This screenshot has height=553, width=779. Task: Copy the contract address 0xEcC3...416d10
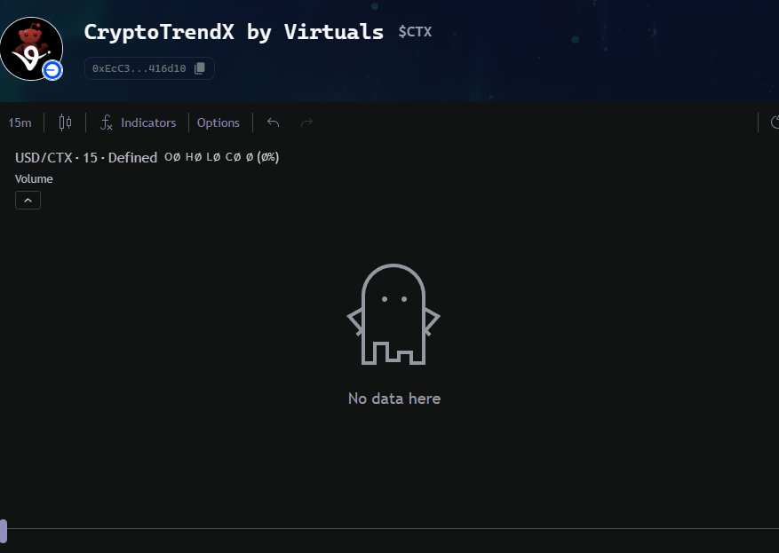200,68
